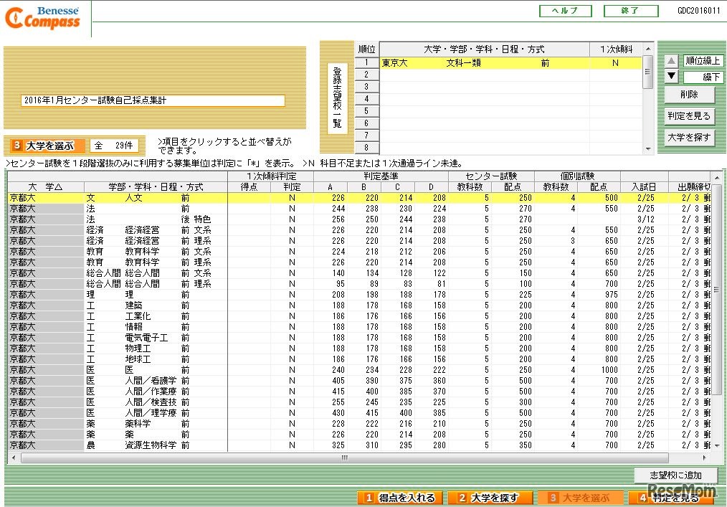
Task: Select step 2 大学を探す icon button
Action: (490, 496)
